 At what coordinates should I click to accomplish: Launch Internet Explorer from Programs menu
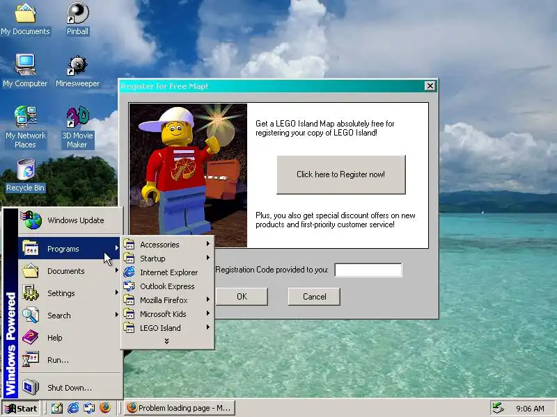tap(167, 272)
